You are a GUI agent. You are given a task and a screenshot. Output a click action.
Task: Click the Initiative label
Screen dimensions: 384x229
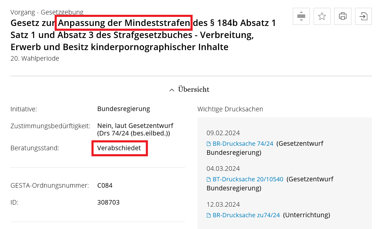[24, 109]
